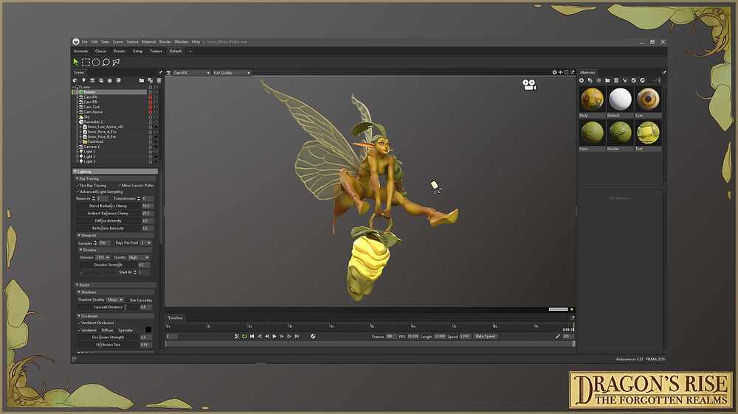Jump to last frame of timeline
The height and width of the screenshot is (414, 738).
[x=297, y=337]
